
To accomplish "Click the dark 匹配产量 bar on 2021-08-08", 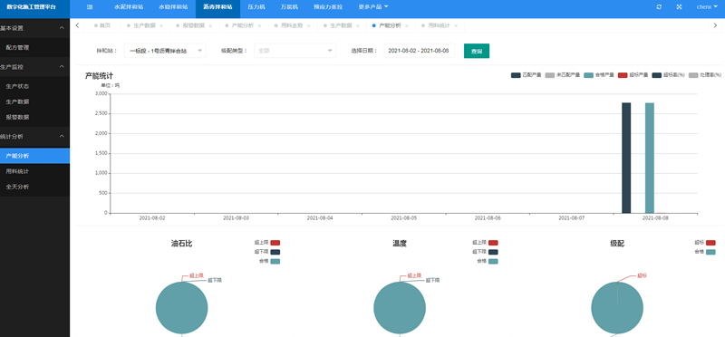I will [x=626, y=158].
